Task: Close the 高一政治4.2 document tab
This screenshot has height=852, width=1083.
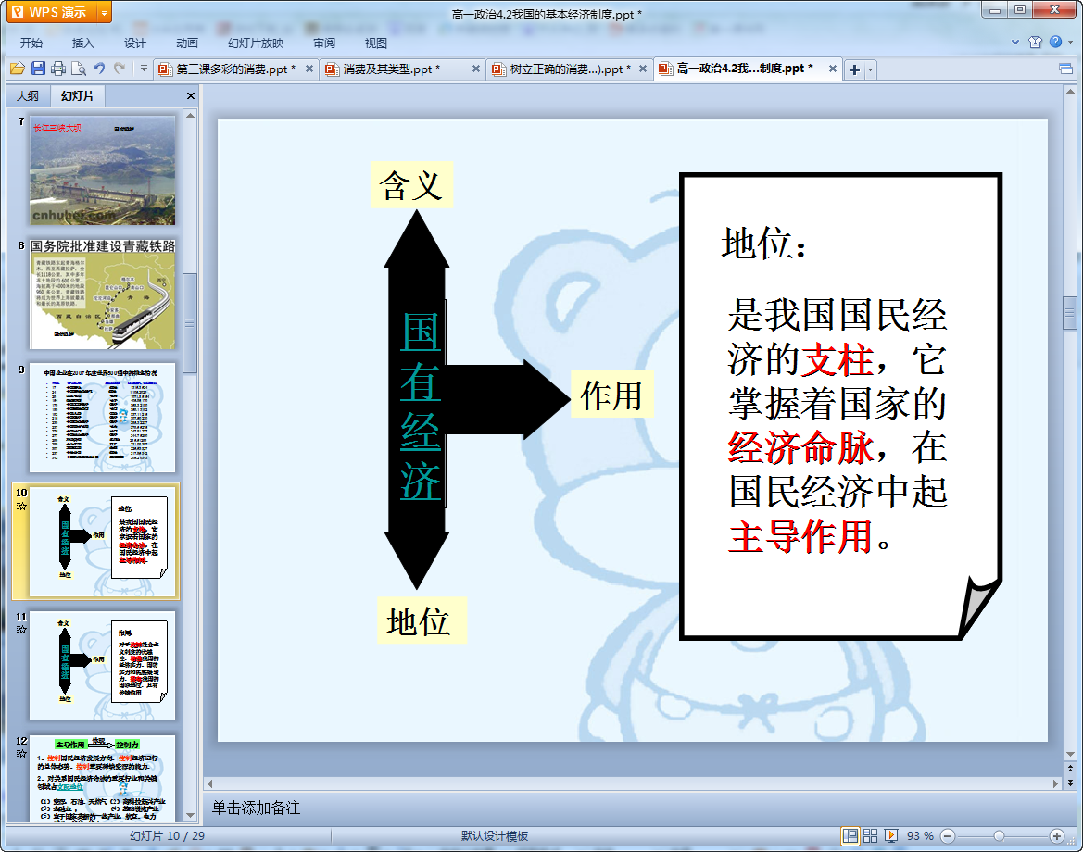Action: coord(833,69)
